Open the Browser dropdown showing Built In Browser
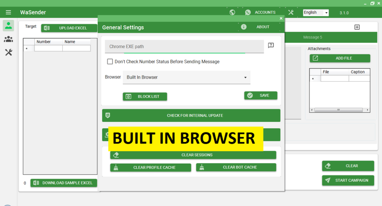 (x=186, y=77)
